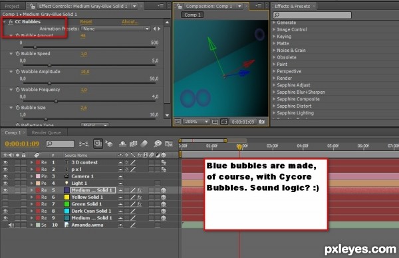Show the Yellow Solid 1 layer
Image resolution: width=399 pixels, height=258 pixels.
point(5,197)
